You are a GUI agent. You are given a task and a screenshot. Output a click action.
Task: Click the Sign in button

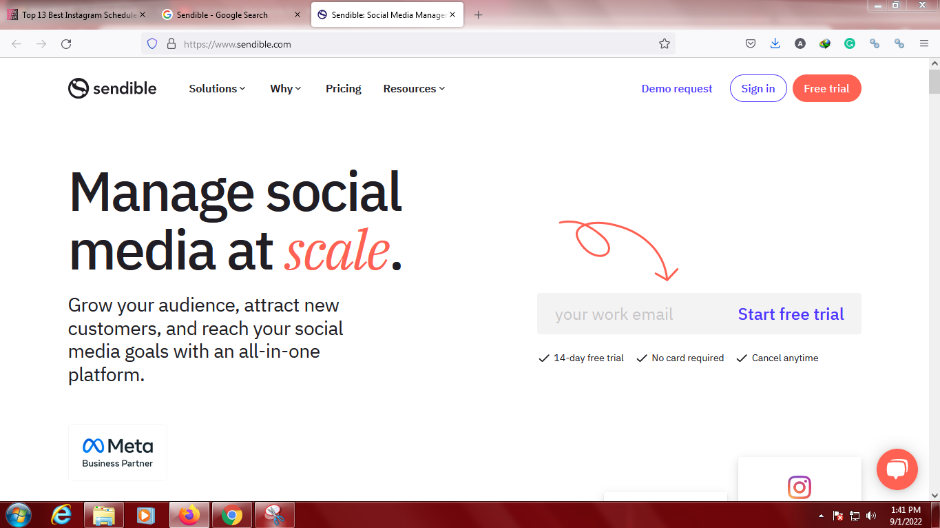758,88
